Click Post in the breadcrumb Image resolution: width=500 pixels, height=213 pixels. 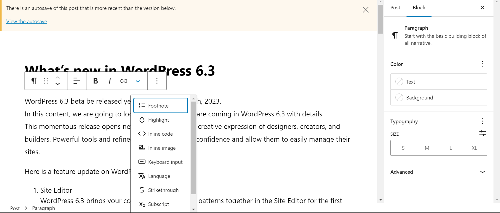pos(15,208)
